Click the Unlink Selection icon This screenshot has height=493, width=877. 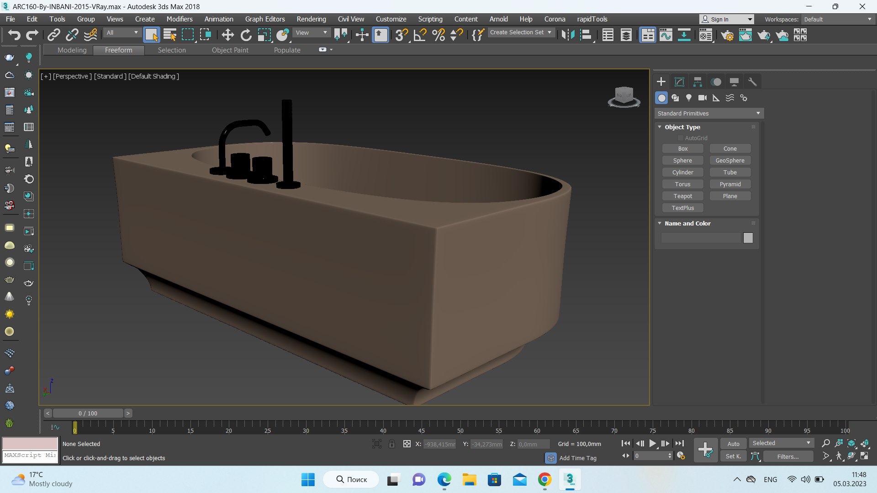[72, 35]
